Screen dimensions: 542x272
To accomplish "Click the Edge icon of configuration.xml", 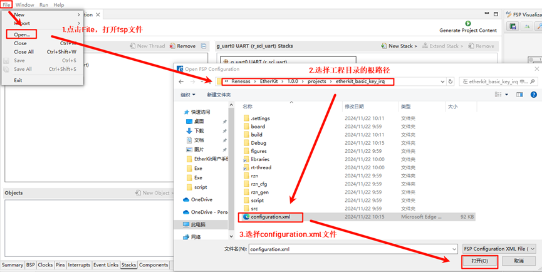I will (x=246, y=217).
